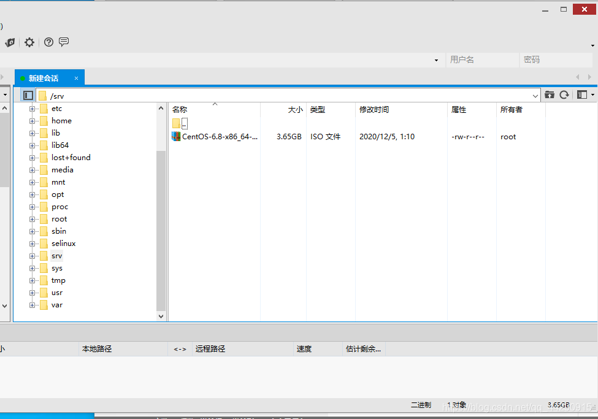
Task: Expand the lib folder node
Action: point(32,133)
